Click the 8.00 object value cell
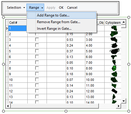The image size is (131, 114). click(x=95, y=68)
